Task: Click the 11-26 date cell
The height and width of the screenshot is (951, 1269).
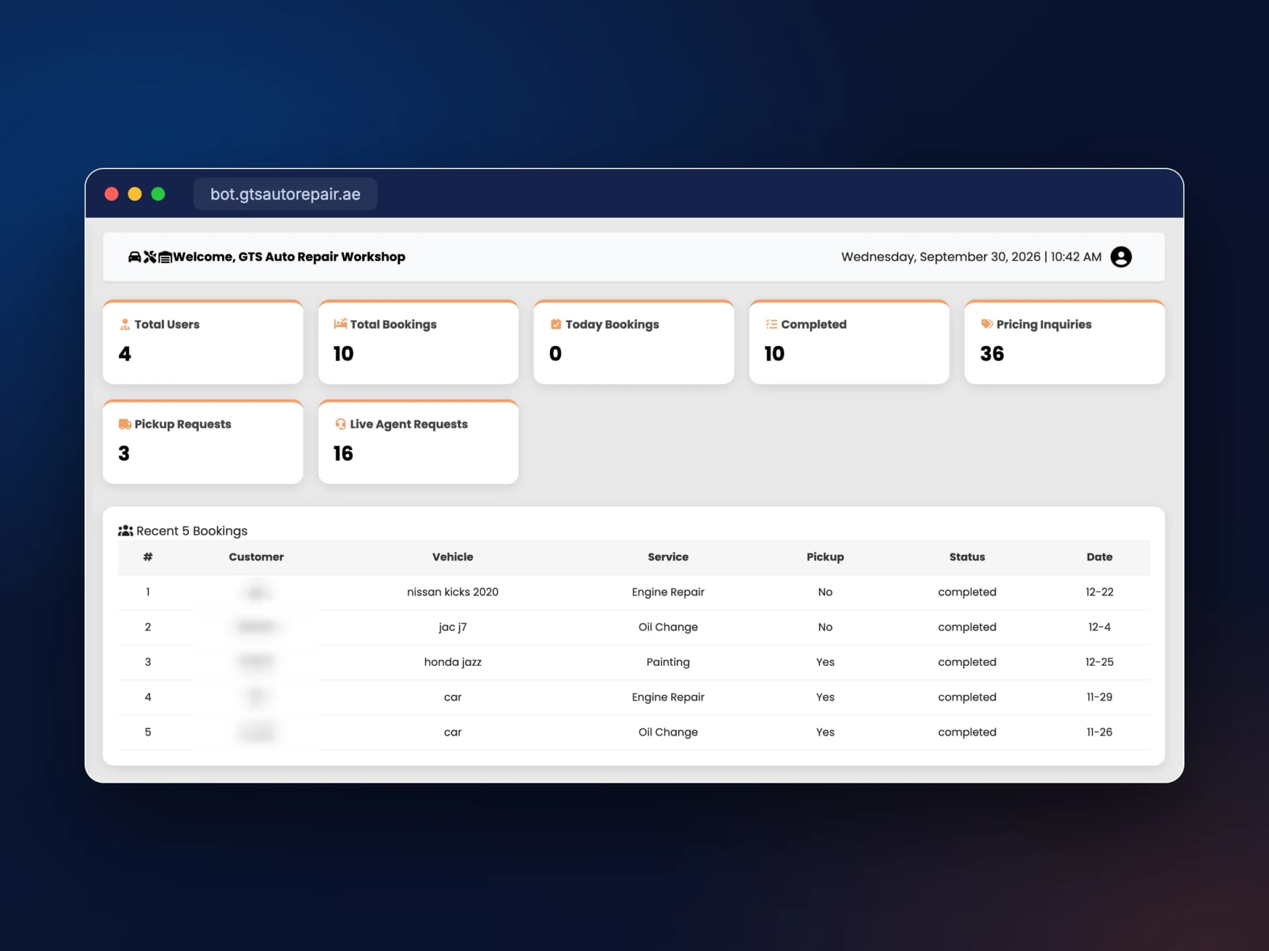Action: point(1100,732)
